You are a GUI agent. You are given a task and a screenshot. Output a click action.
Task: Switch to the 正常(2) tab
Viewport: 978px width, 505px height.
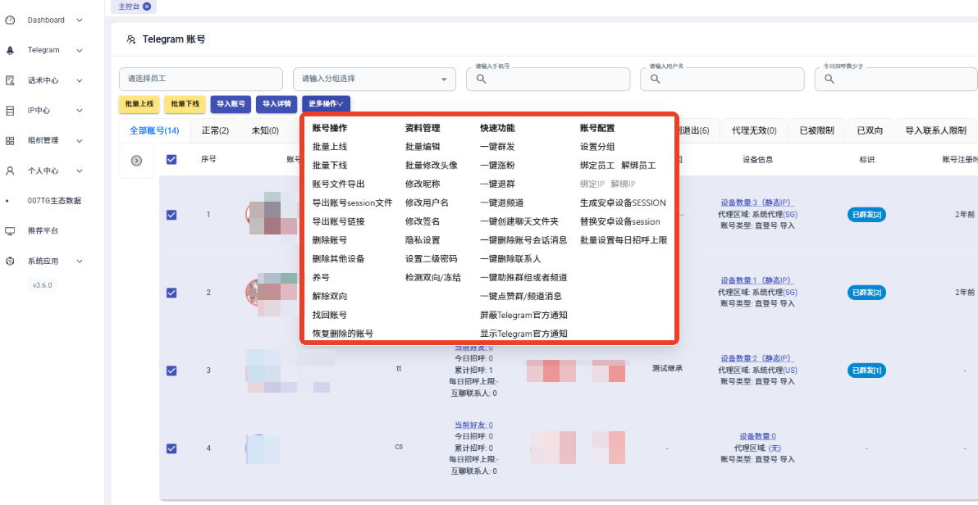point(215,130)
